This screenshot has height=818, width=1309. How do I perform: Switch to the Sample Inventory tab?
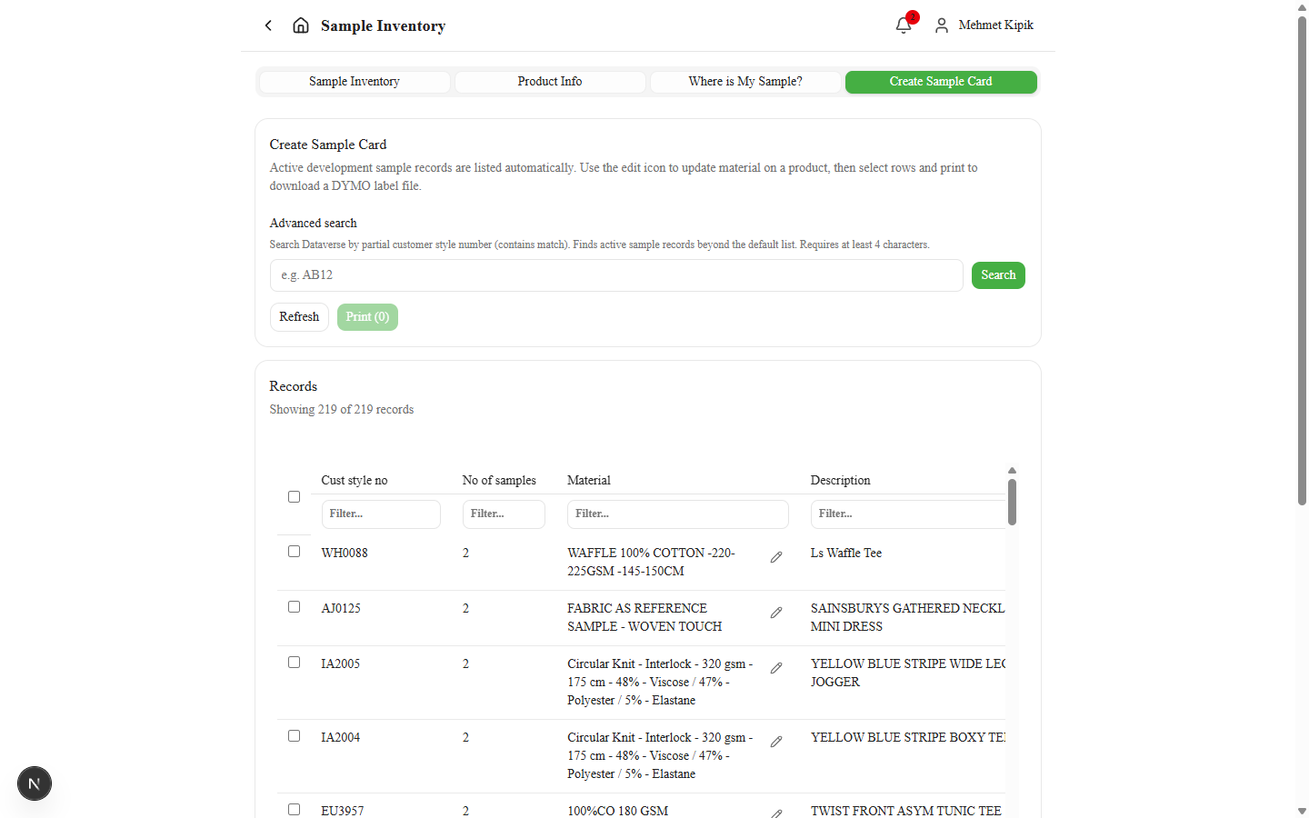[355, 82]
